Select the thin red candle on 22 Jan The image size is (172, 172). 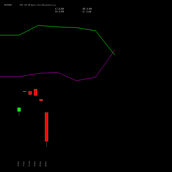tap(41, 100)
